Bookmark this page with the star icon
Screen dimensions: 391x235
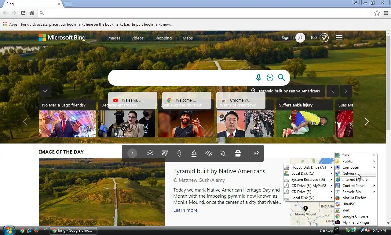coord(377,13)
